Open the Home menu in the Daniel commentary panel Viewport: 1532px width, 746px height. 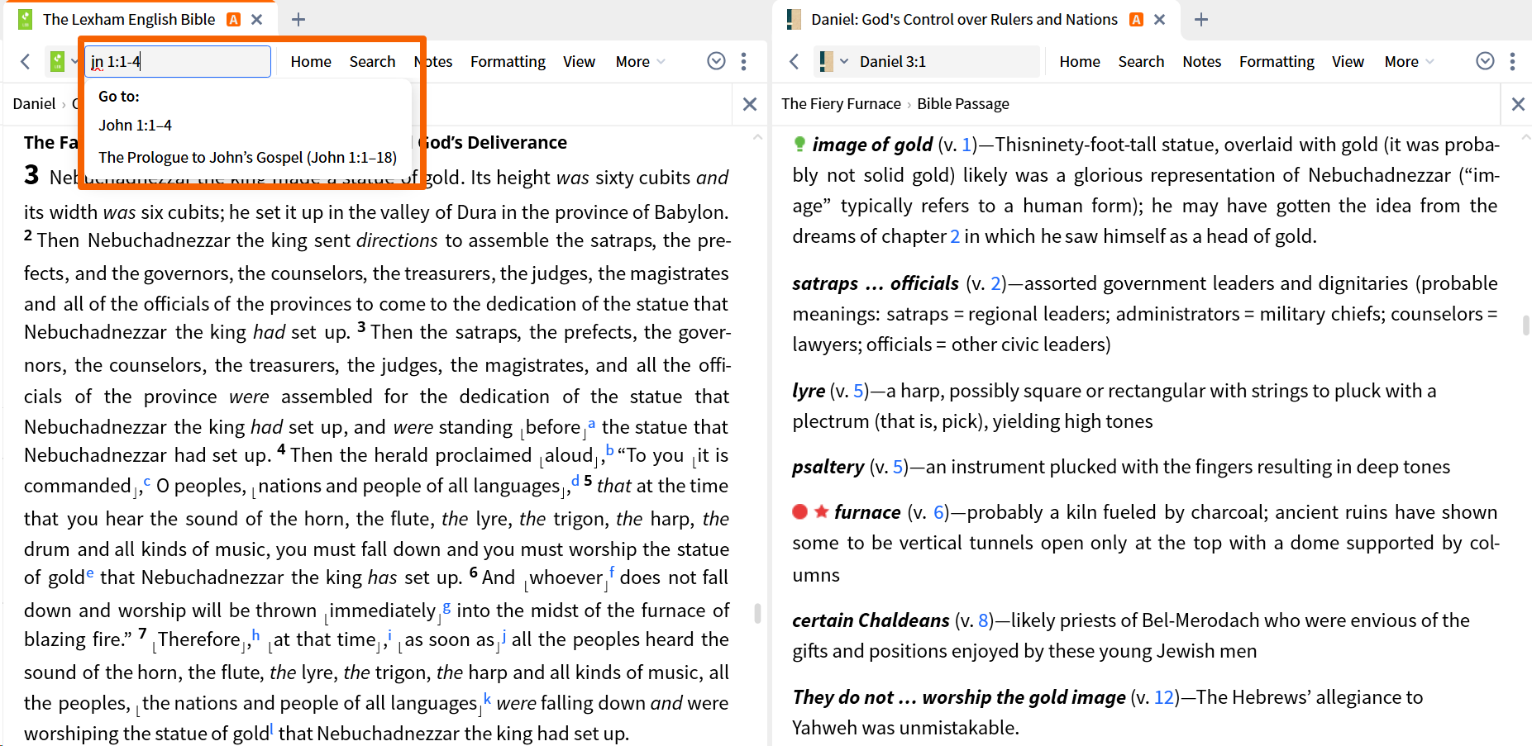[1080, 61]
